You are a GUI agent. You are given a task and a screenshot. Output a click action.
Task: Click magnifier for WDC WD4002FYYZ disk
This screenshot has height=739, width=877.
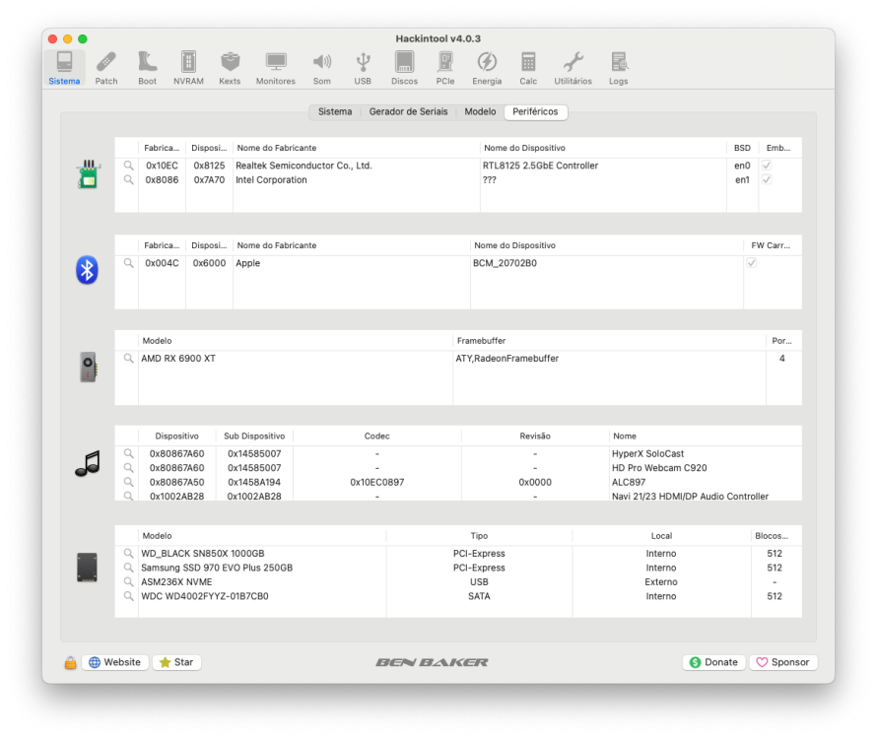pyautogui.click(x=129, y=596)
